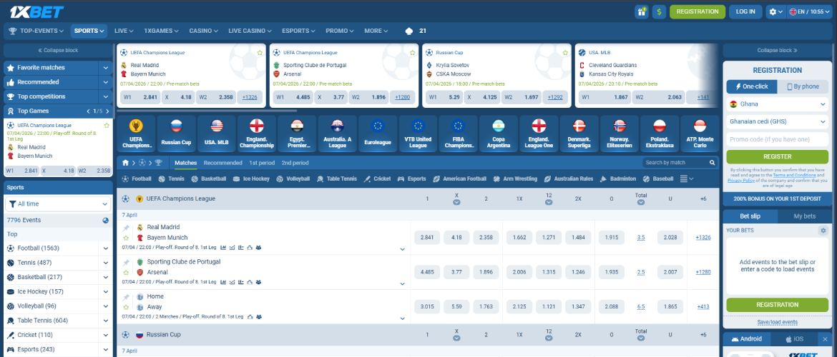Viewport: 837px width, 357px height.
Task: Open Russian Cup league tile
Action: coord(176,134)
